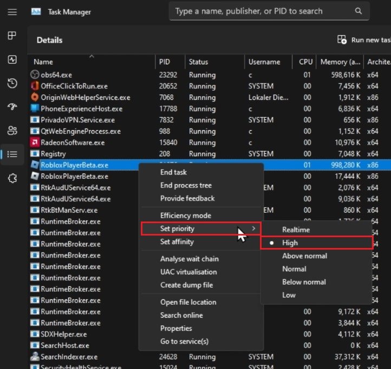Open the Details page in sidebar
Screen dimensions: 391x369
point(12,155)
